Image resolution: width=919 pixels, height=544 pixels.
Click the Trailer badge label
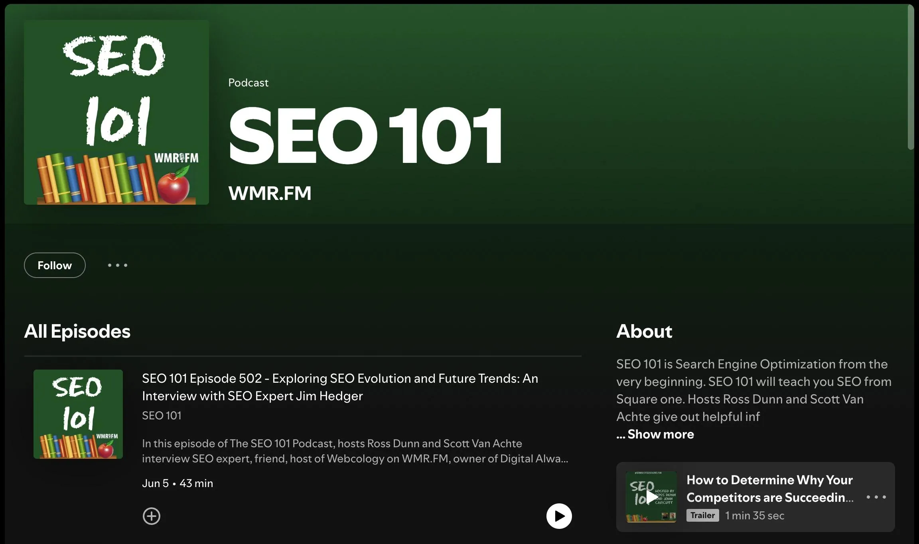[x=702, y=515]
